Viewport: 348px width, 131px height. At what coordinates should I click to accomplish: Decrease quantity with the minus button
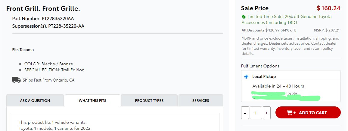click(x=245, y=113)
